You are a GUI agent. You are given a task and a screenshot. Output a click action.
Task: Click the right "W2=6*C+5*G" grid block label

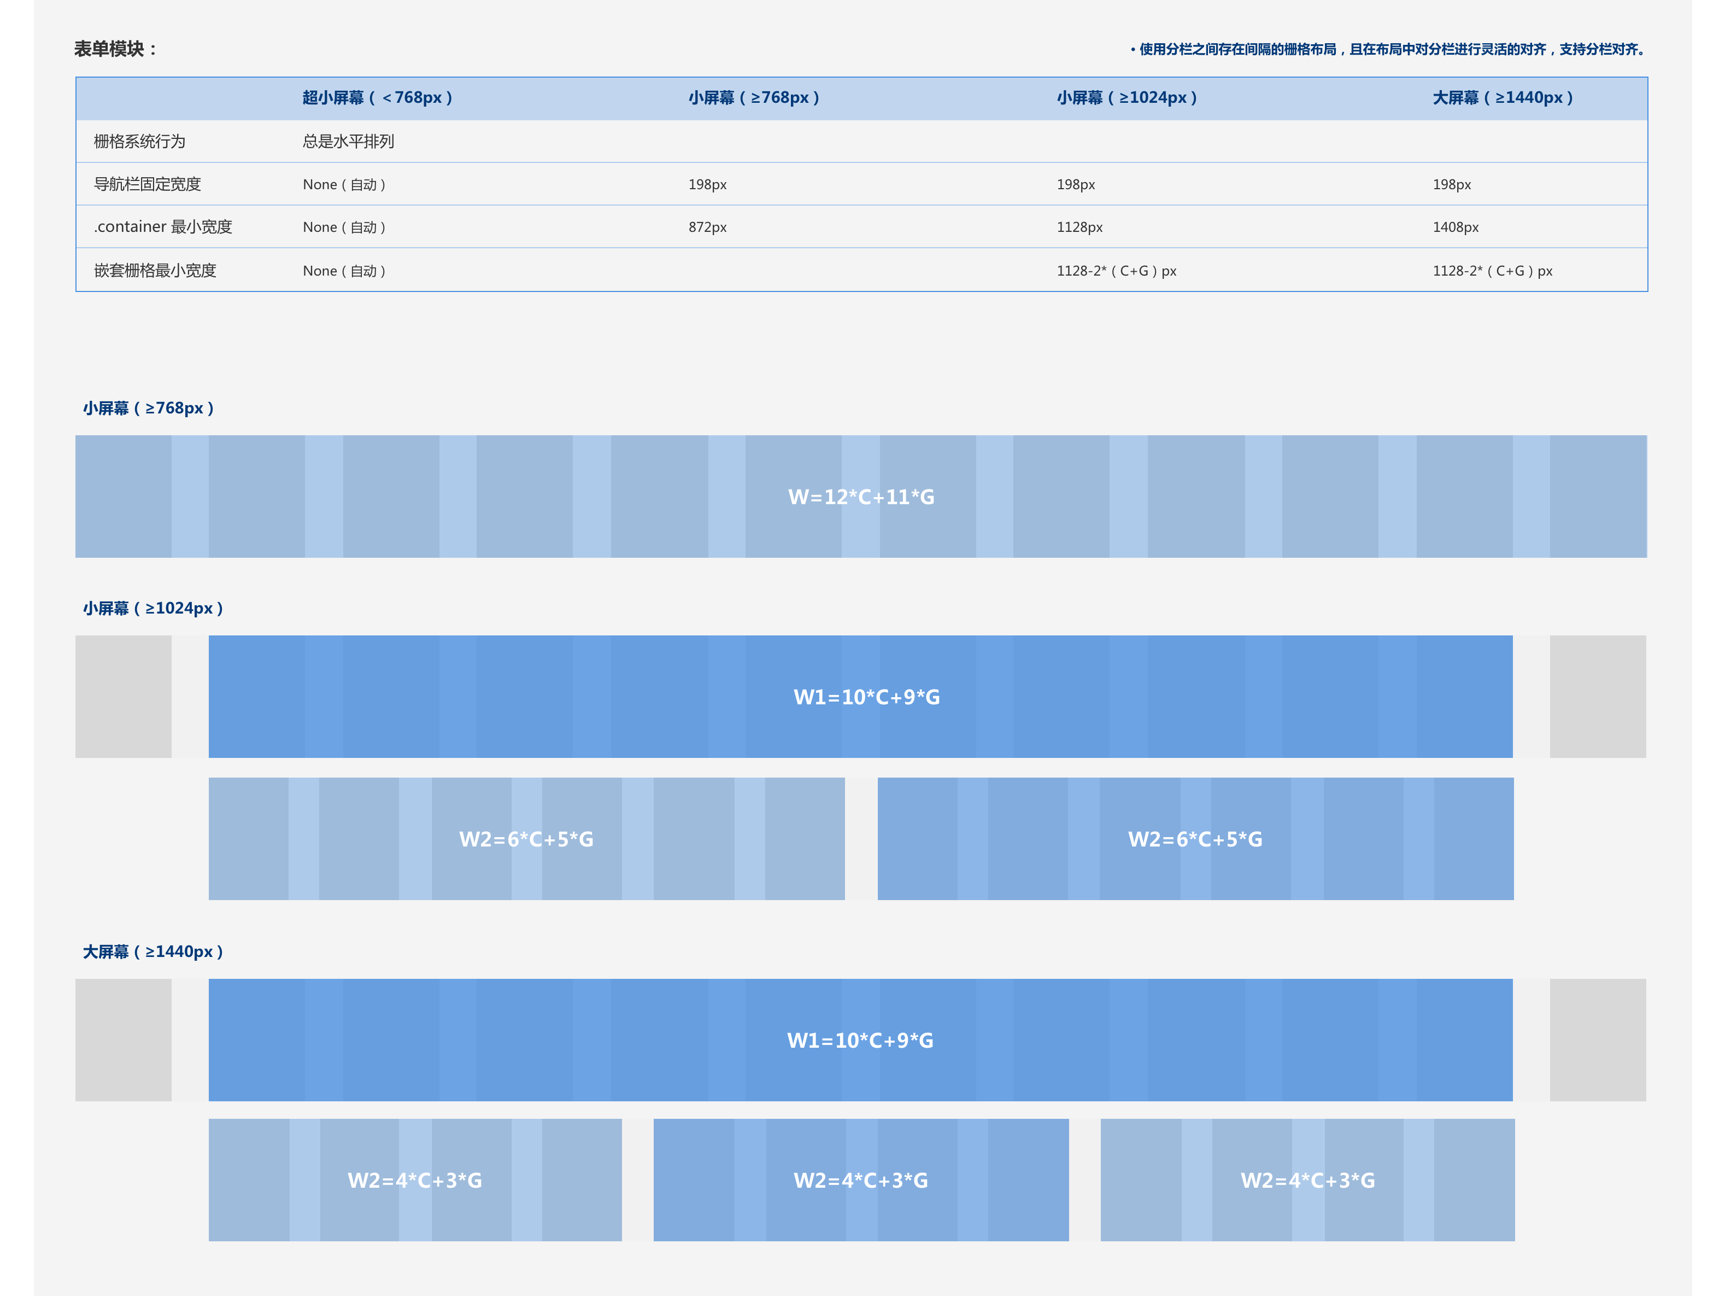click(x=1195, y=839)
